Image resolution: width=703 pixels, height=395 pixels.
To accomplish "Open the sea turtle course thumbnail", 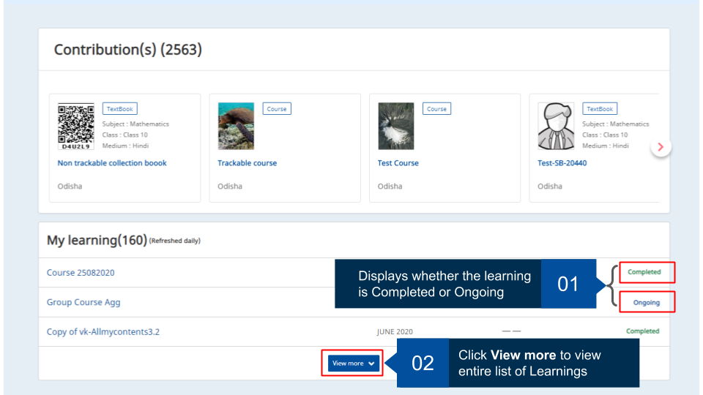I will tap(236, 126).
